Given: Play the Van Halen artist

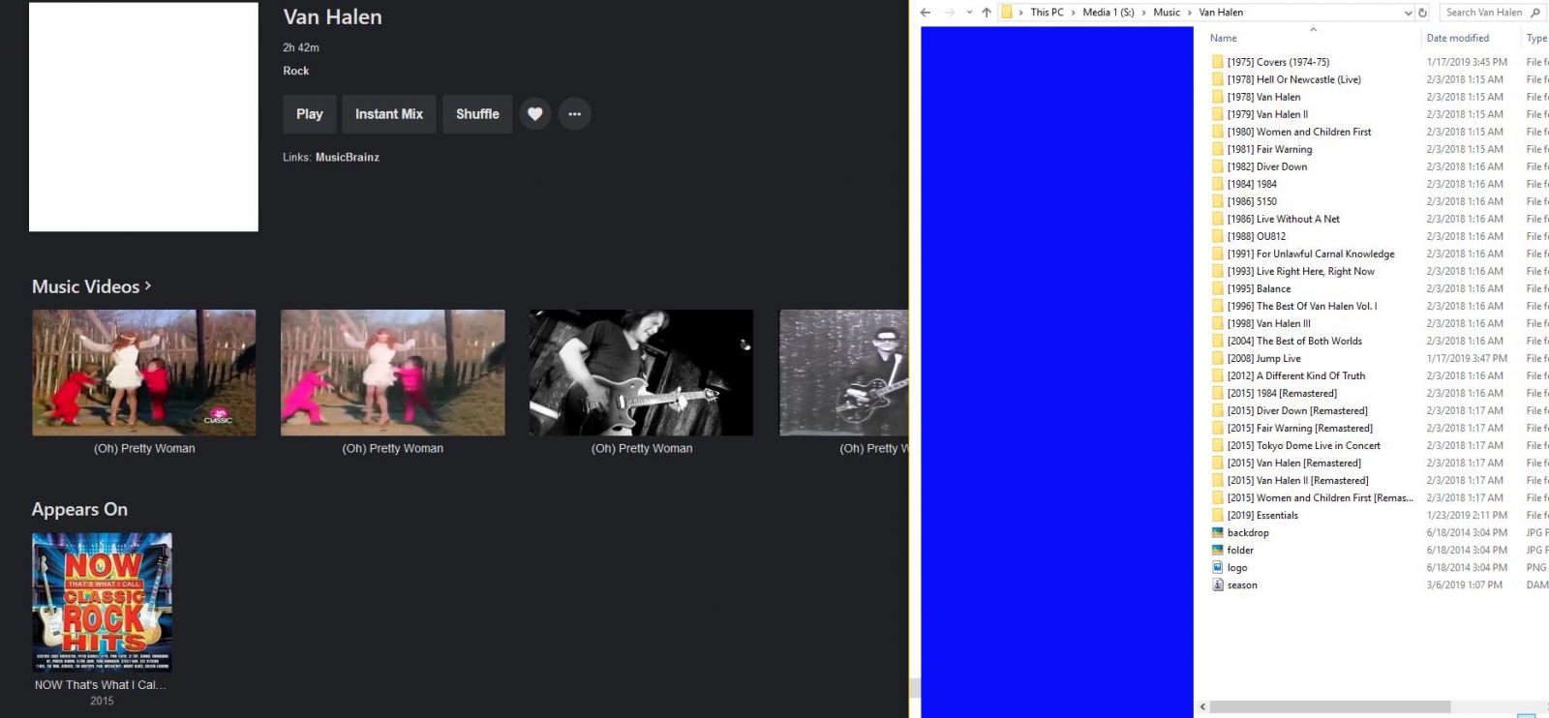Looking at the screenshot, I should [310, 114].
